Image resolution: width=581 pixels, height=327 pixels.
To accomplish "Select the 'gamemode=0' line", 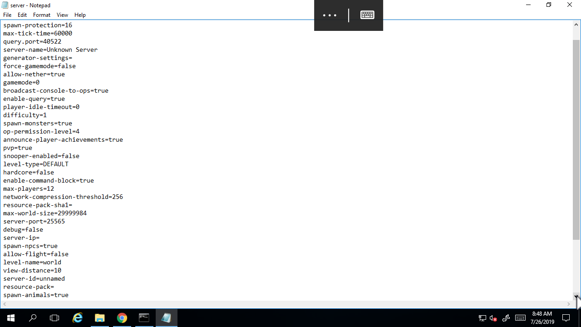I will pyautogui.click(x=21, y=82).
